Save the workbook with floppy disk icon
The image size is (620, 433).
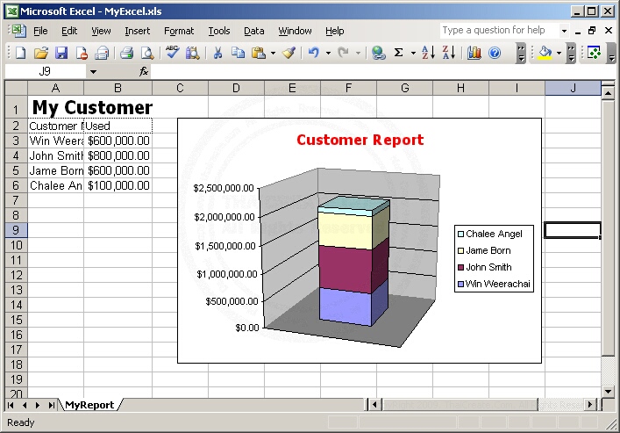61,53
